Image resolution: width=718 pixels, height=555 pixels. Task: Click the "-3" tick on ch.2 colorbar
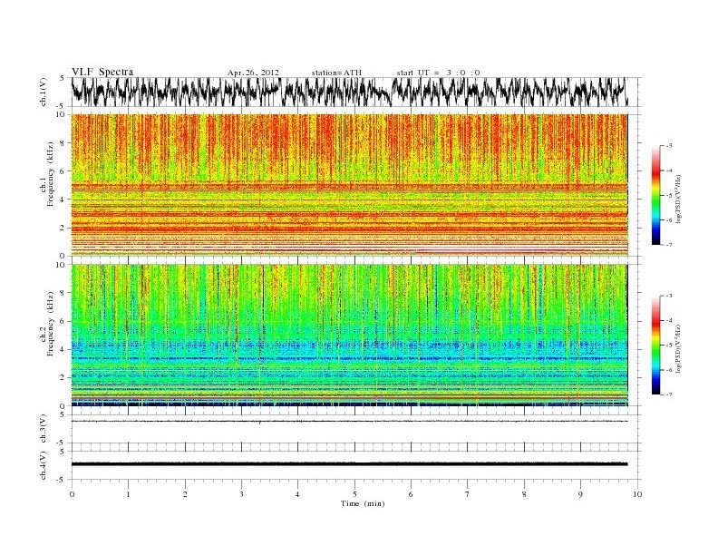(x=669, y=296)
